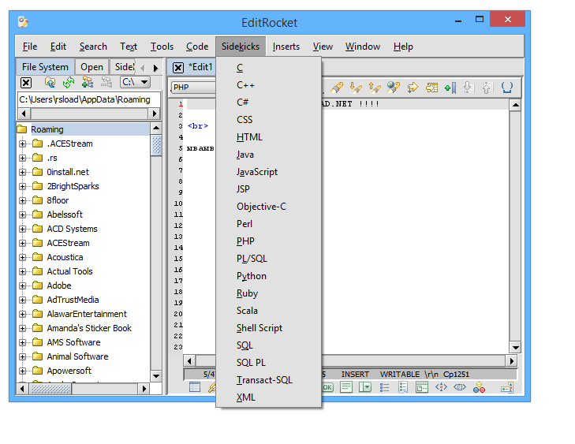Click the path field showing AppData\Roaming
The height and width of the screenshot is (444, 575).
89,99
